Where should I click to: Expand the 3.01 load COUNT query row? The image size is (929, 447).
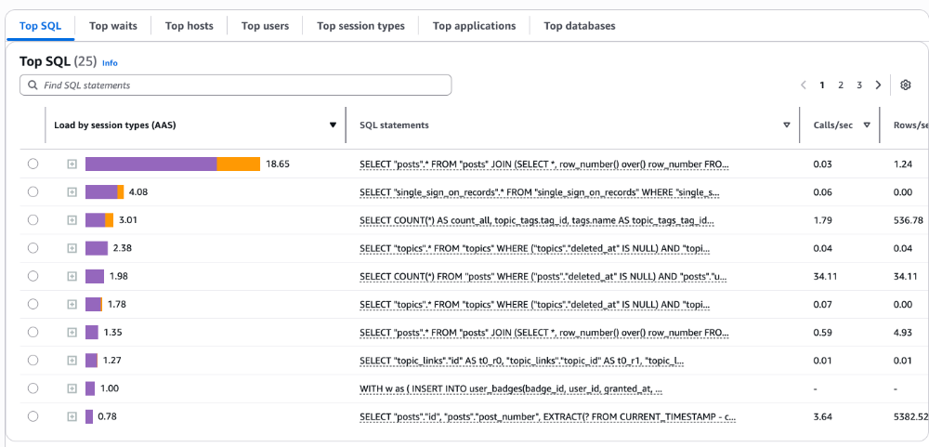coord(72,220)
